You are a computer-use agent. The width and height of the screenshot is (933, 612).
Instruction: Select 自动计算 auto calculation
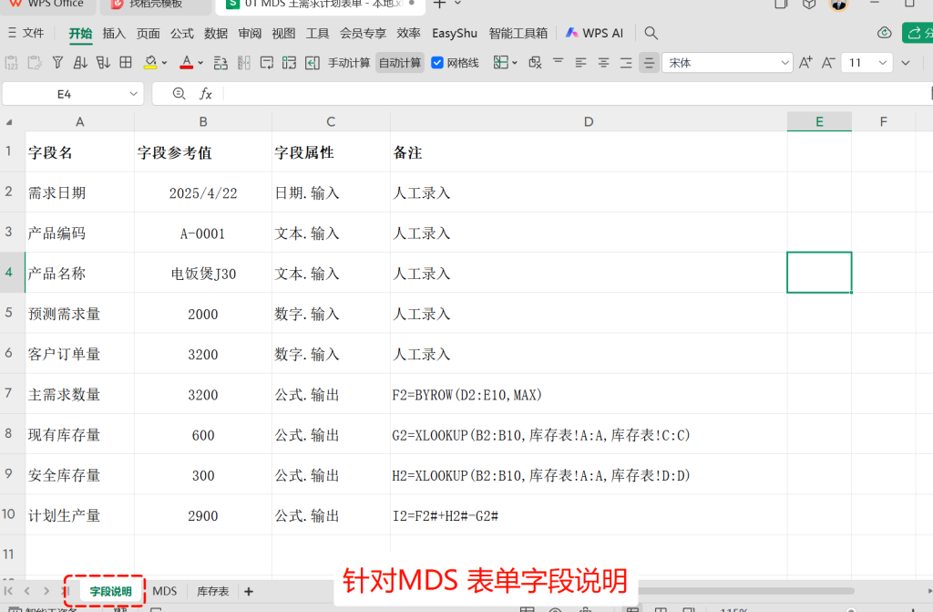click(400, 63)
